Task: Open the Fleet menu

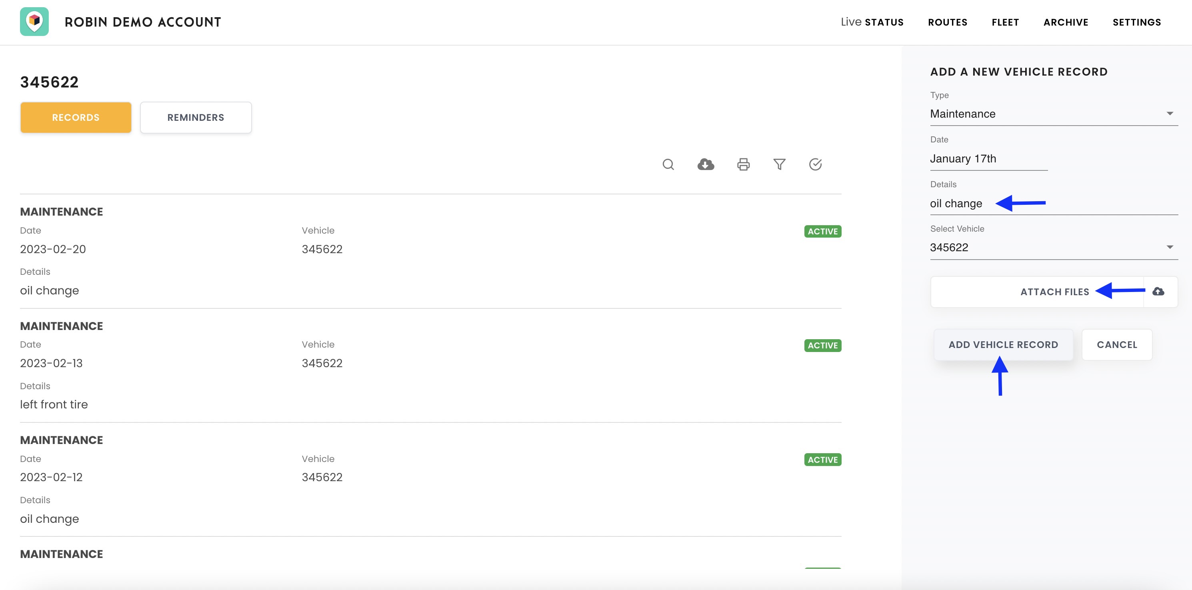Action: [1005, 22]
